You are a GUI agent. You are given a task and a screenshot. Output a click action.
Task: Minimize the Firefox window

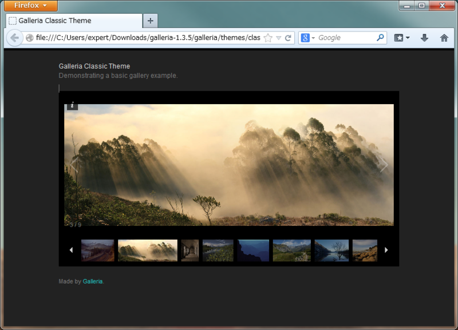click(407, 6)
